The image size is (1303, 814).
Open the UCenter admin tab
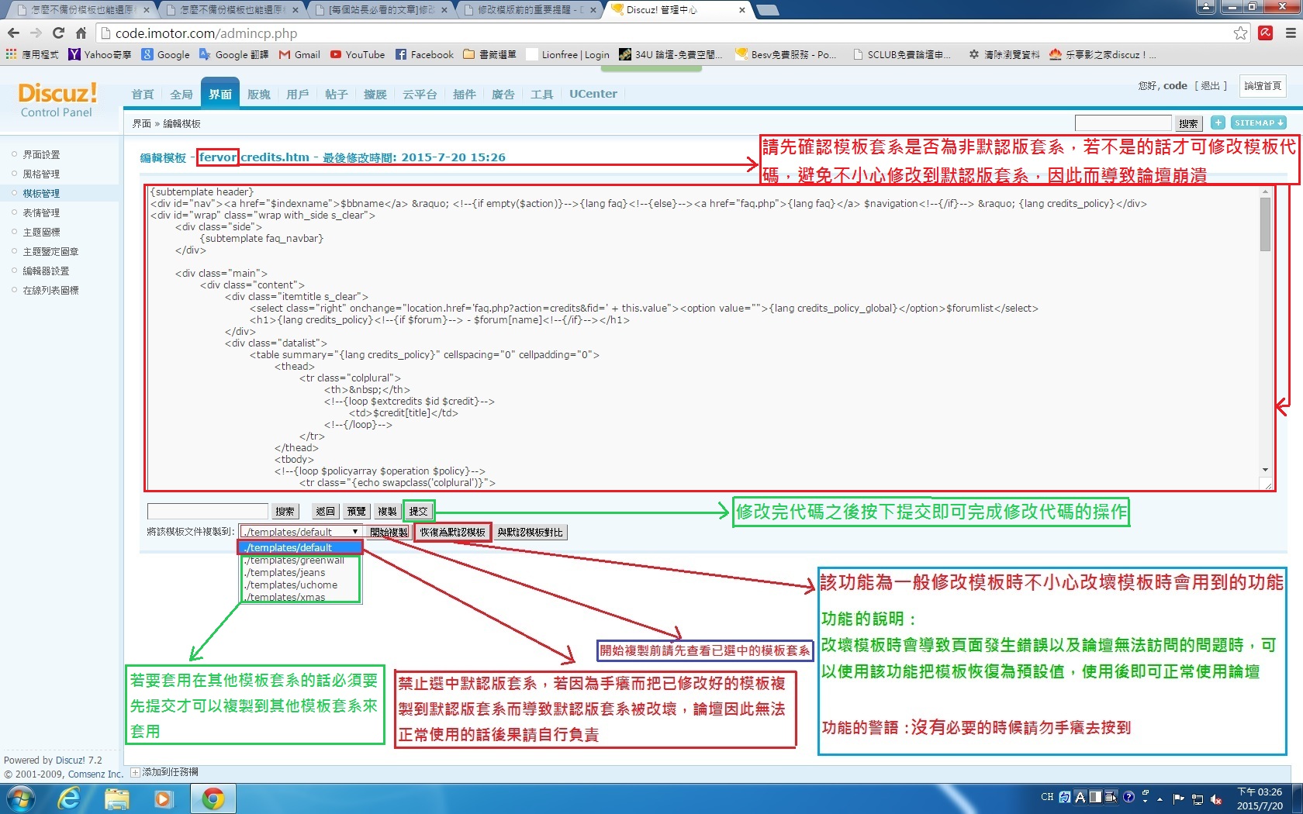[x=593, y=94]
